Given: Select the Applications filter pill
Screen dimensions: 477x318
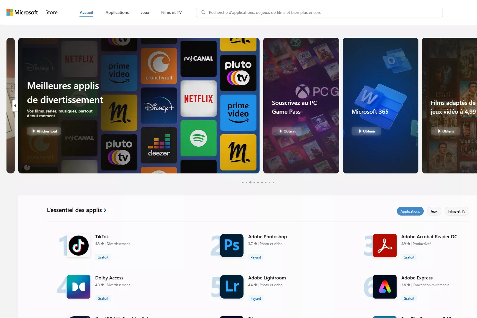Looking at the screenshot, I should click(x=410, y=211).
